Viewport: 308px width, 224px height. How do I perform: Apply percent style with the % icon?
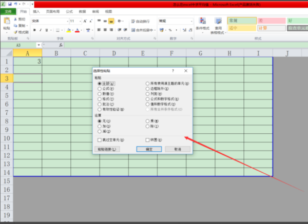point(170,30)
